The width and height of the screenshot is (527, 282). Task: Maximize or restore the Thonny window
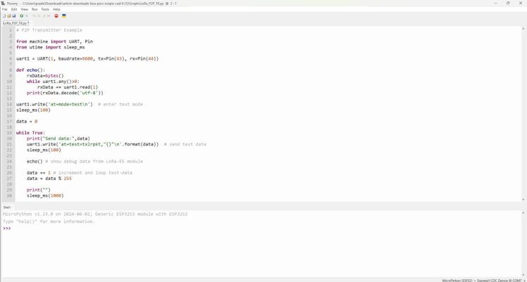pos(508,4)
